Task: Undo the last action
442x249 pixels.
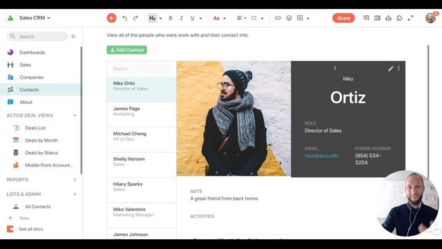Action: click(x=124, y=18)
